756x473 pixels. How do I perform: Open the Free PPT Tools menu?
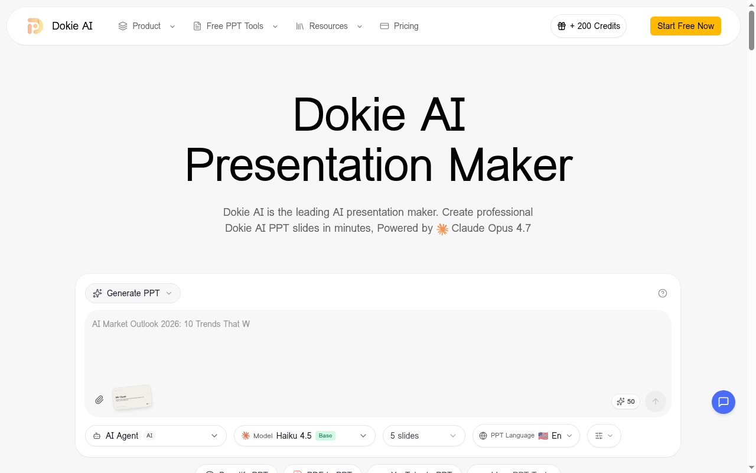pyautogui.click(x=235, y=26)
